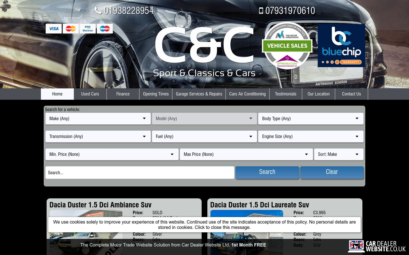The height and width of the screenshot is (255, 409).
Task: Open the Finance page
Action: pyautogui.click(x=123, y=94)
